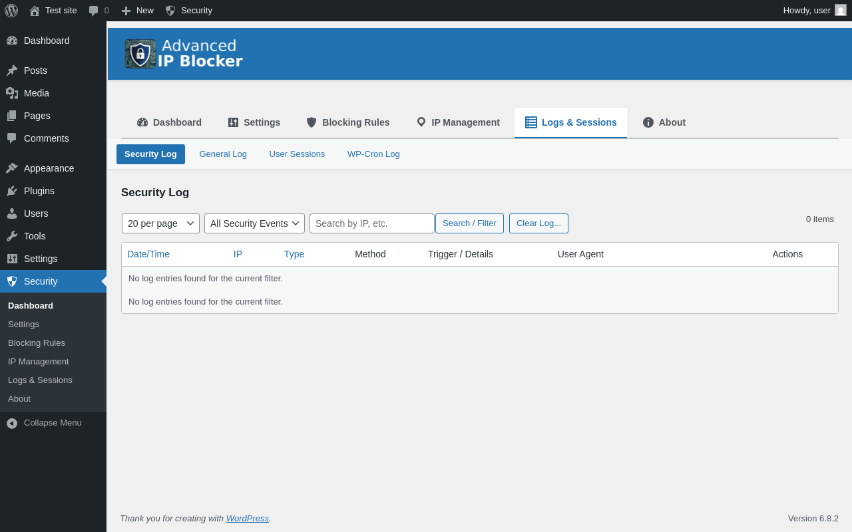
Task: Click the Collapse Menu arrow icon
Action: click(x=12, y=423)
